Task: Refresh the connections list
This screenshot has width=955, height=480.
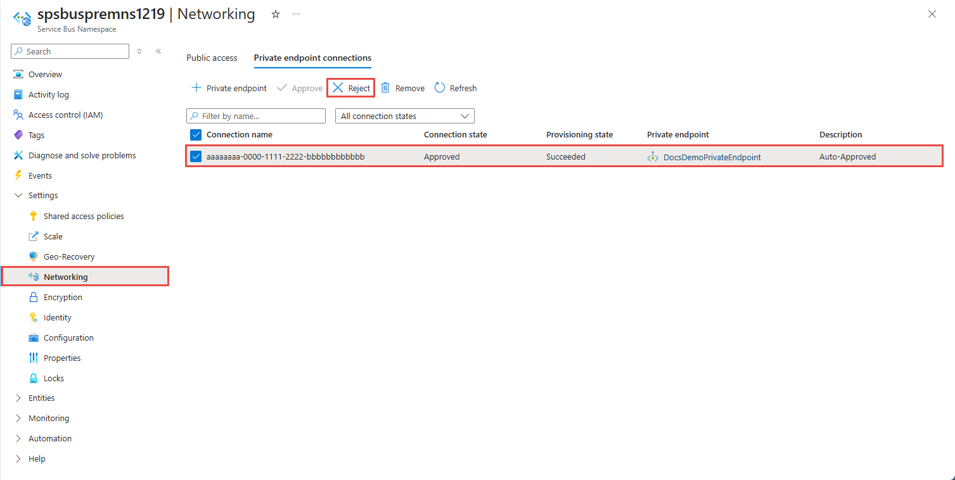Action: [x=456, y=88]
